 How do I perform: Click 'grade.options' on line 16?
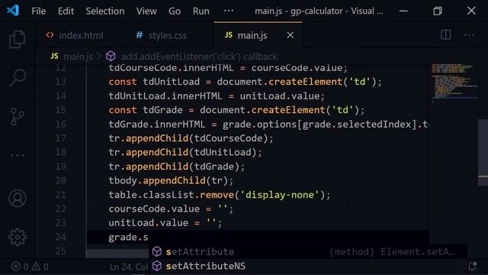pyautogui.click(x=259, y=124)
